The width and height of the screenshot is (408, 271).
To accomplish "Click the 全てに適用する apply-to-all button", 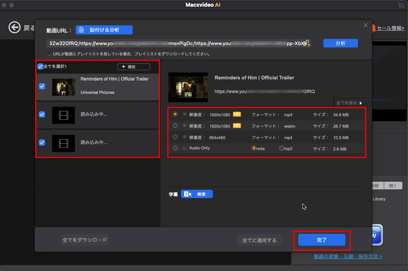I will click(259, 239).
